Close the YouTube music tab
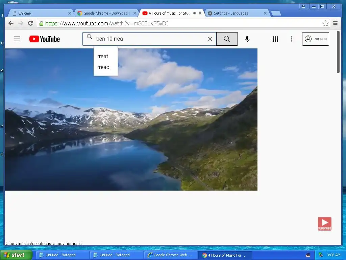Image resolution: width=346 pixels, height=260 pixels. point(200,13)
